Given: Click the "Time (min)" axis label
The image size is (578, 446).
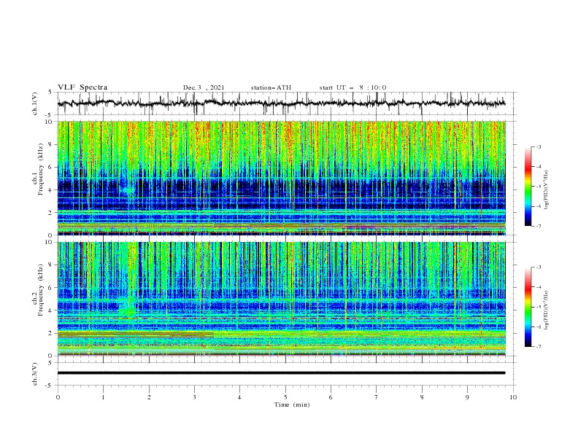Looking at the screenshot, I should pyautogui.click(x=292, y=404).
